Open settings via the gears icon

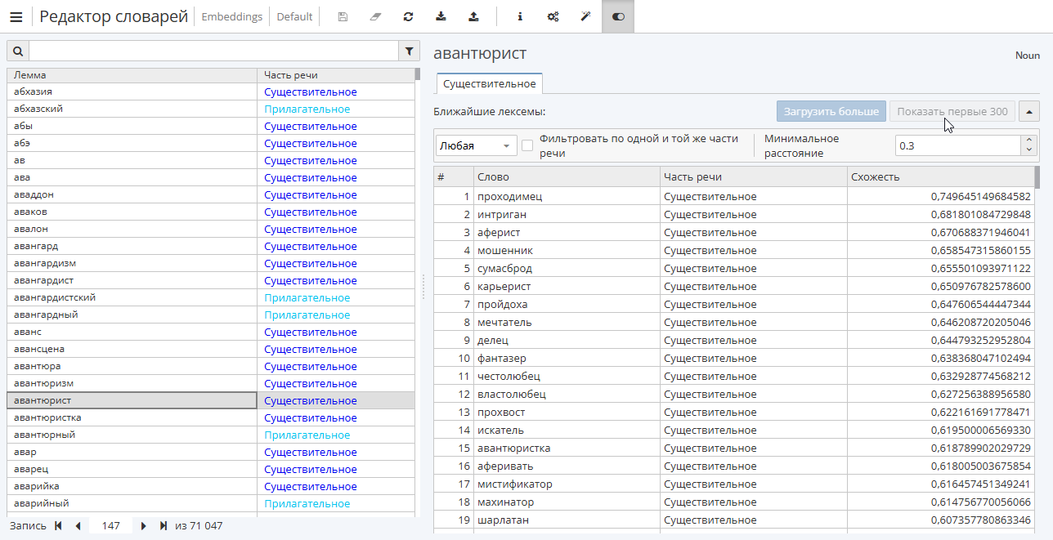click(x=553, y=16)
